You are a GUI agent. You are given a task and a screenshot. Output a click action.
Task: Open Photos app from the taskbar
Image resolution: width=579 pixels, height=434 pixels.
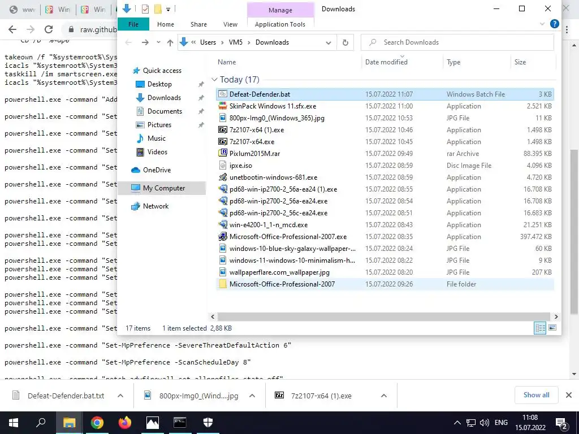(x=153, y=423)
